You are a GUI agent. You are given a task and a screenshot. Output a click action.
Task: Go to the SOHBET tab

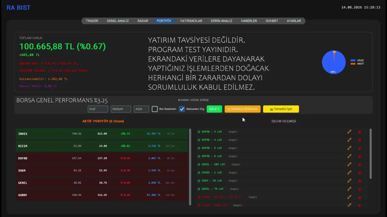(272, 21)
